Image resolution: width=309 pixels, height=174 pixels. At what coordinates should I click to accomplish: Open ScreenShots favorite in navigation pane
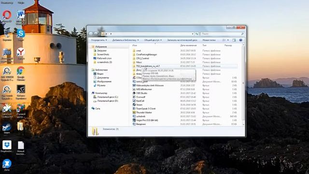tap(103, 55)
